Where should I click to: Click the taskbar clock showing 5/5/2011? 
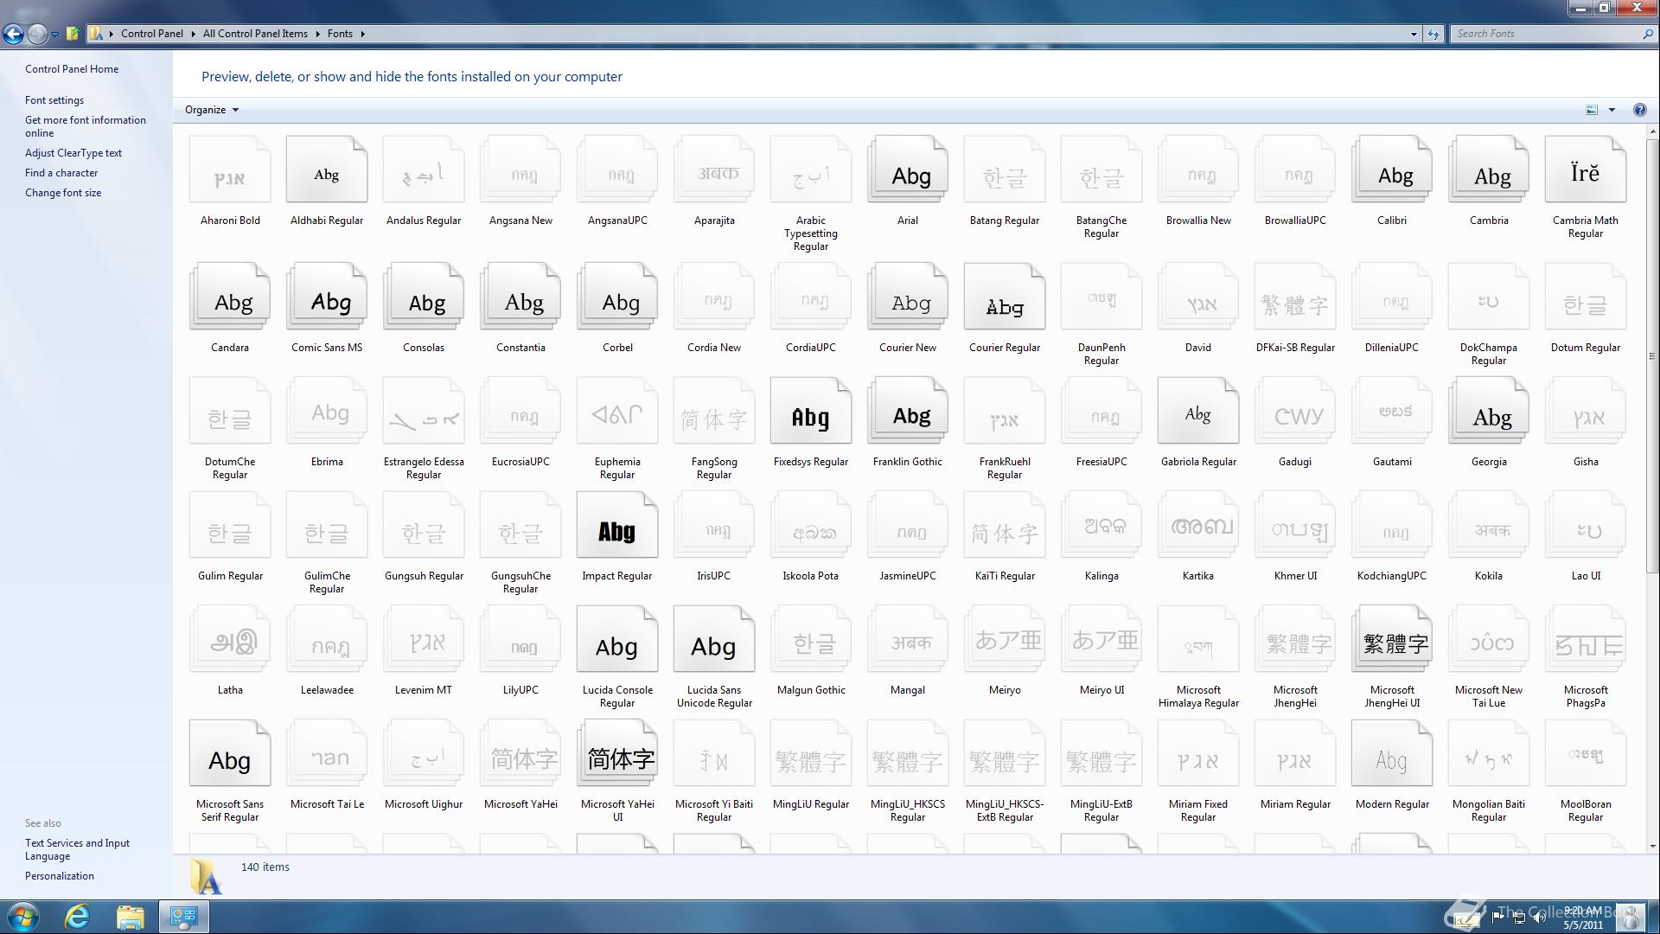(1582, 918)
